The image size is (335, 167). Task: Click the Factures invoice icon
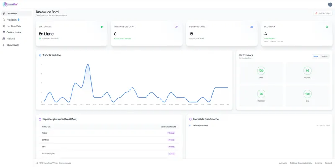(x=4, y=39)
